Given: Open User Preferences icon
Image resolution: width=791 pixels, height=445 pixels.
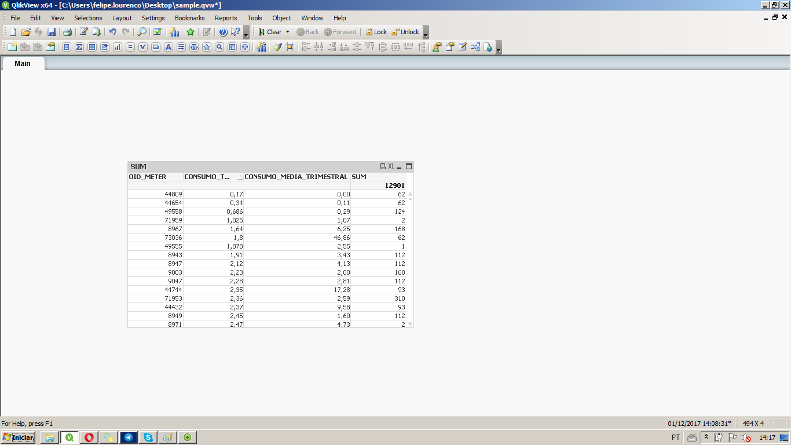Looking at the screenshot, I should click(437, 47).
